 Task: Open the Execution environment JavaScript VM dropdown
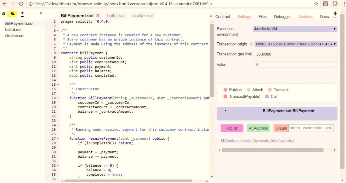click(295, 29)
